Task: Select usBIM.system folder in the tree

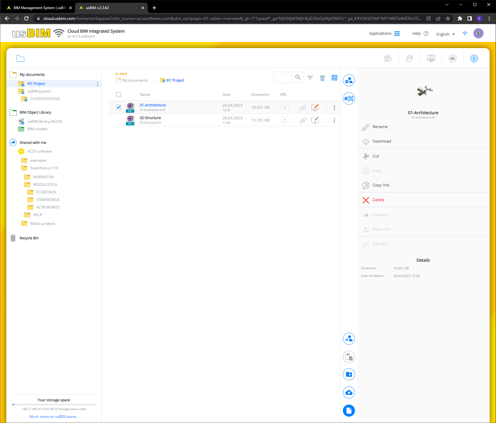Action: [39, 91]
